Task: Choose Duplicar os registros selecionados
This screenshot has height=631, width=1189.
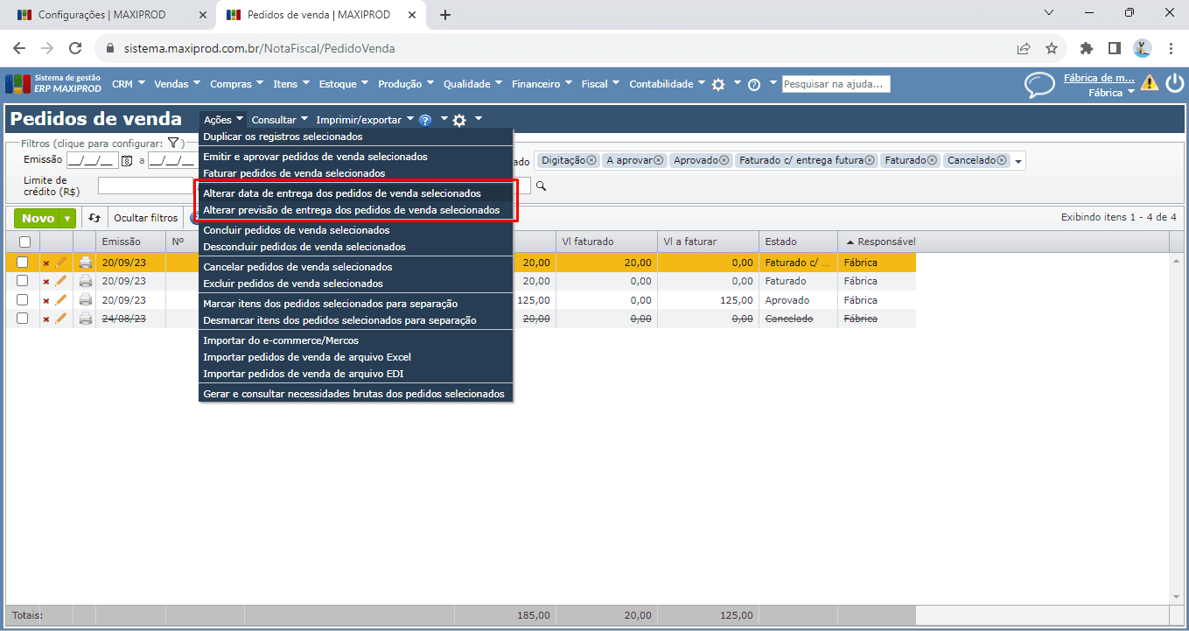Action: click(x=356, y=137)
